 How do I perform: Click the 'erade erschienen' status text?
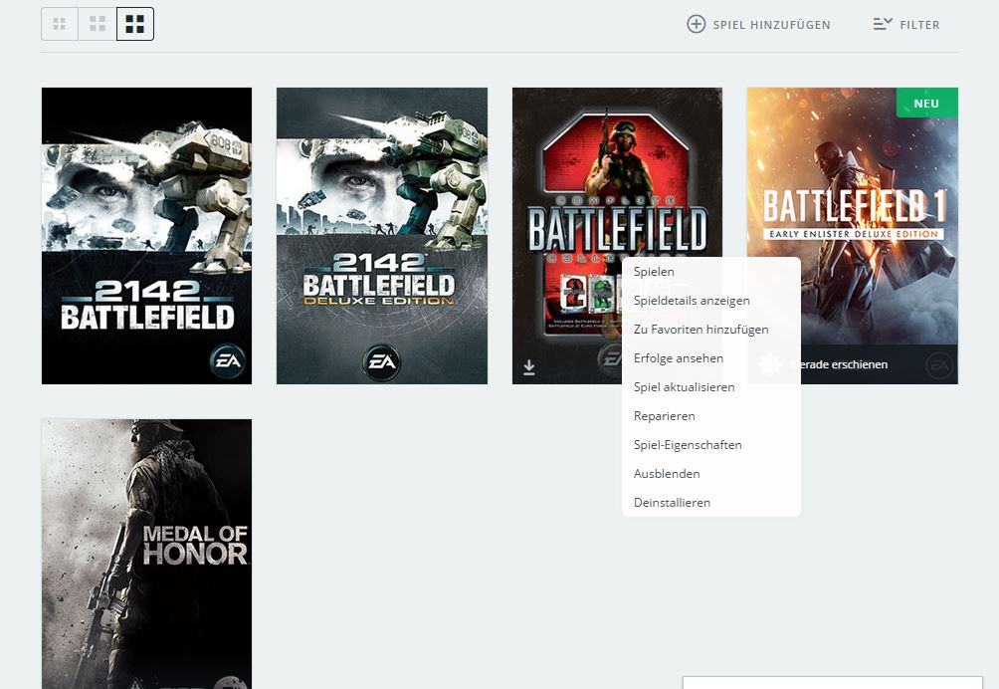pyautogui.click(x=844, y=364)
